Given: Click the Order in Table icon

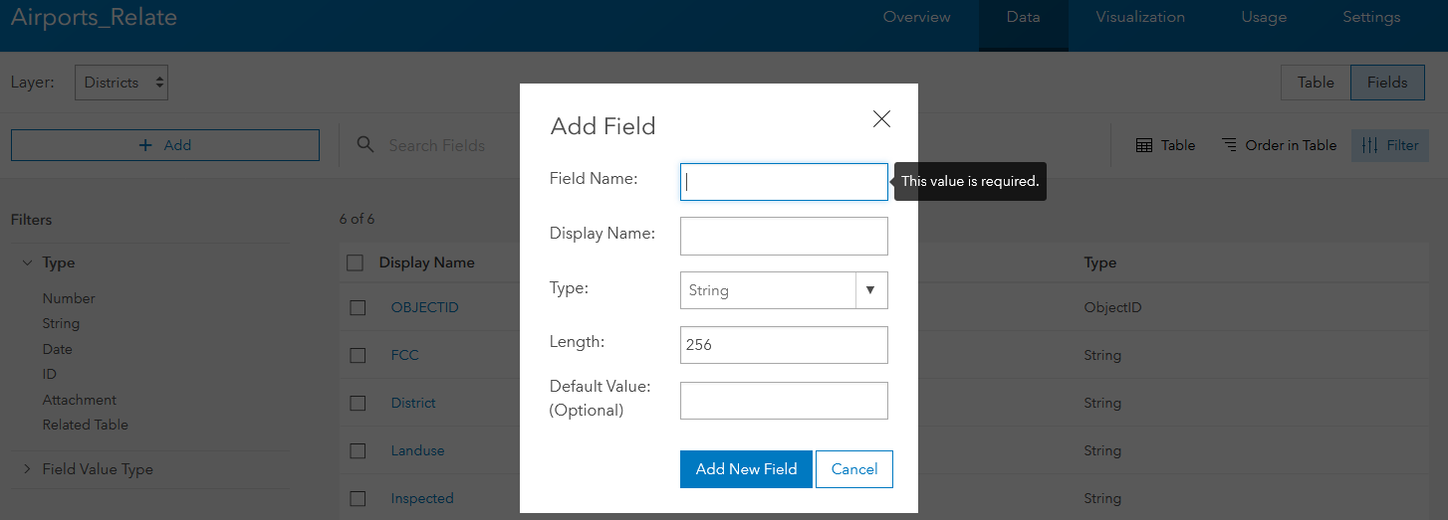Looking at the screenshot, I should [1230, 145].
